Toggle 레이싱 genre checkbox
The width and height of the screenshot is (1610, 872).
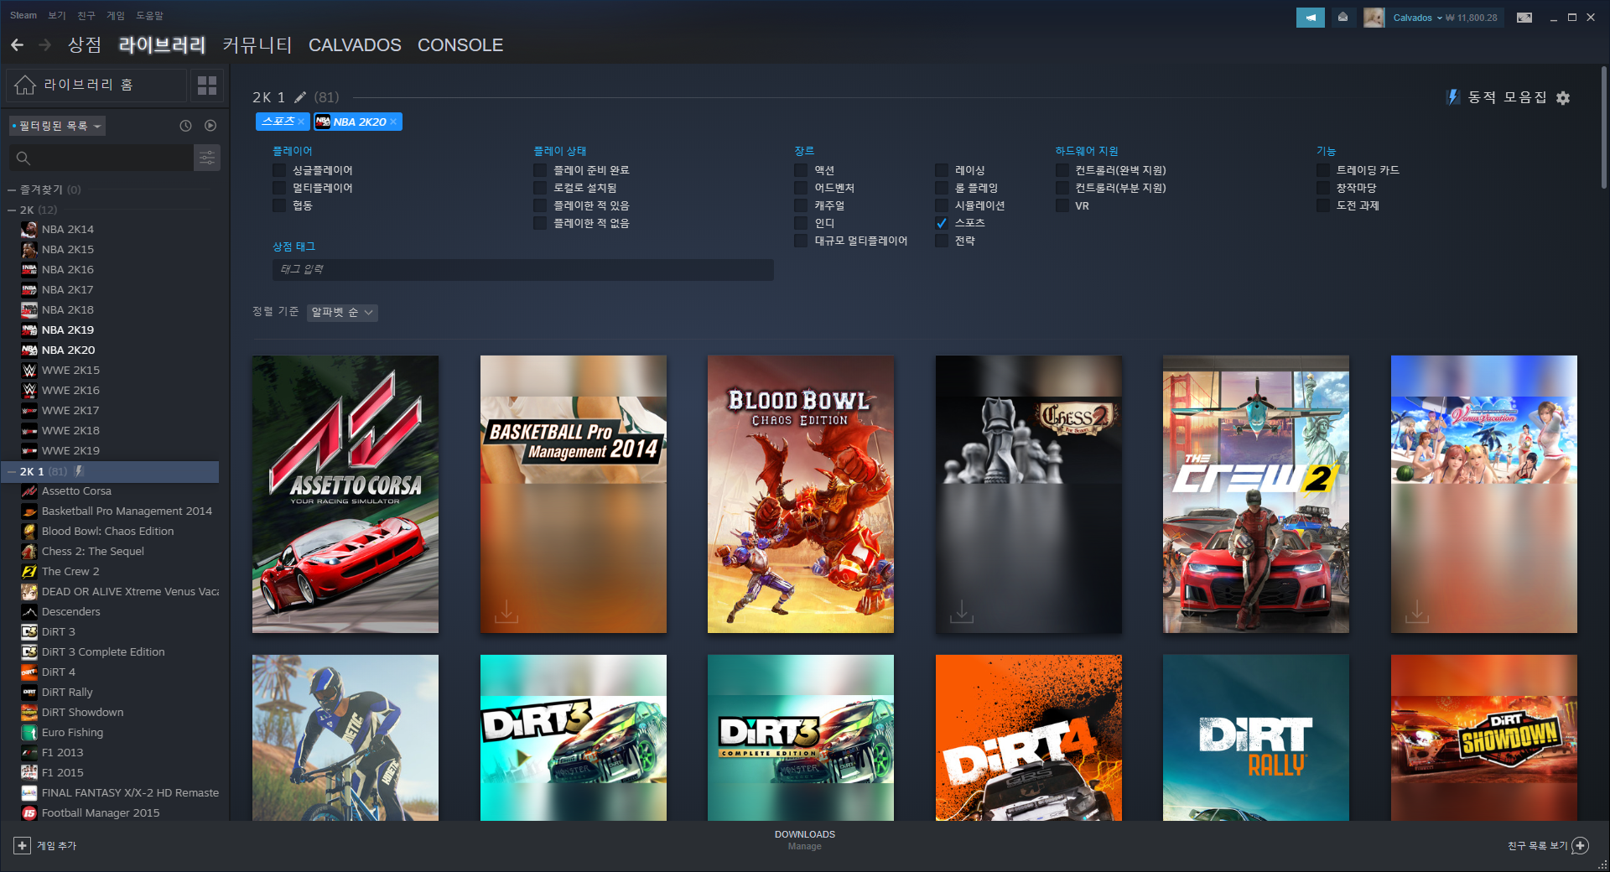[942, 170]
